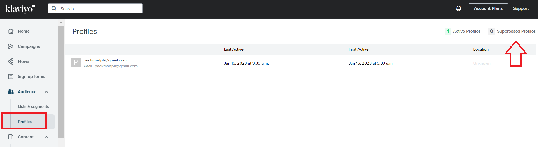Show Active Profiles
Screen dimensions: 538x147
463,31
